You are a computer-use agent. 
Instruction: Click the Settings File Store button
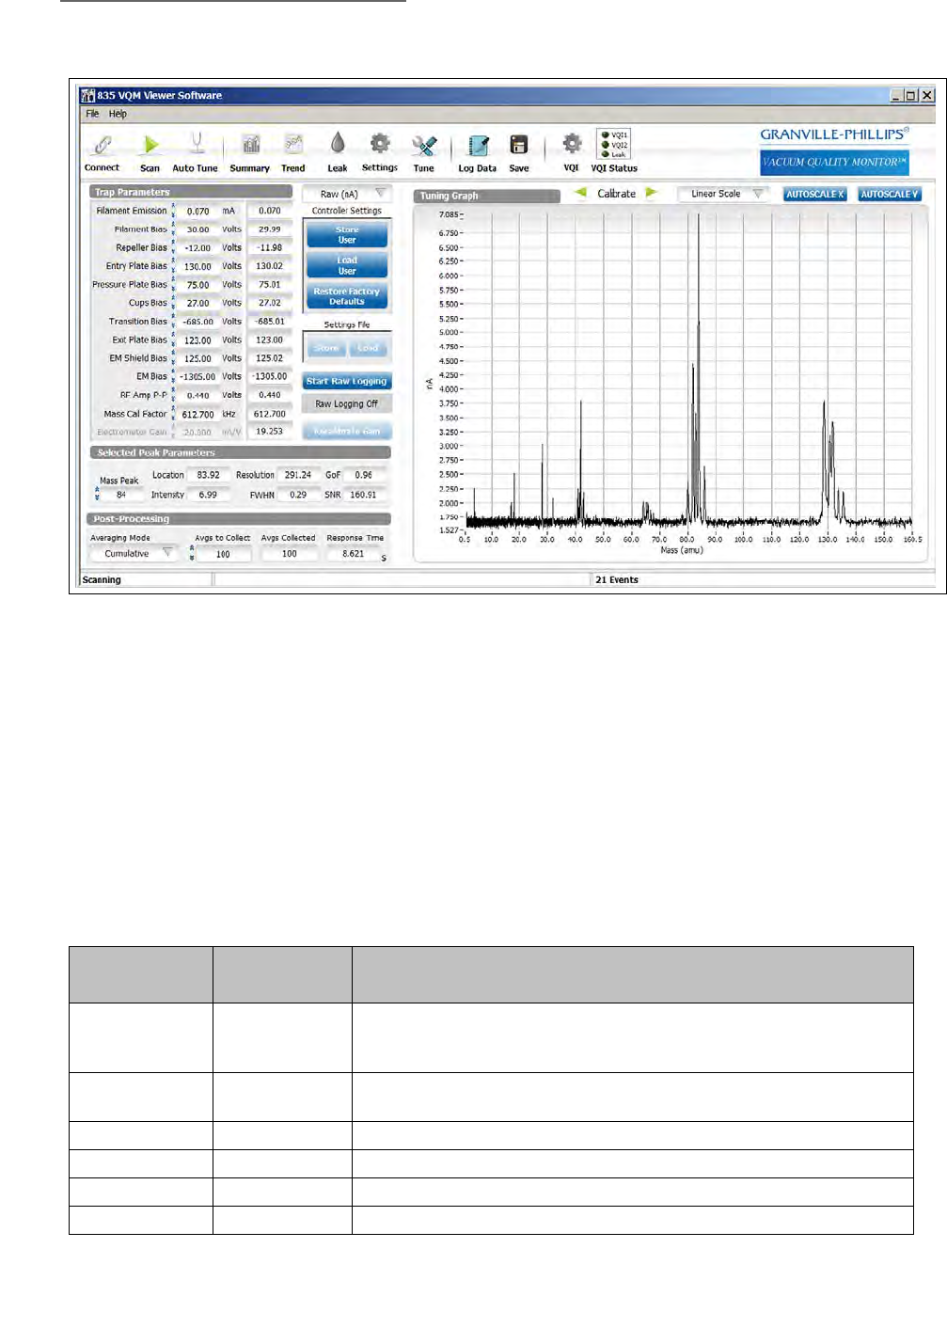pyautogui.click(x=326, y=348)
